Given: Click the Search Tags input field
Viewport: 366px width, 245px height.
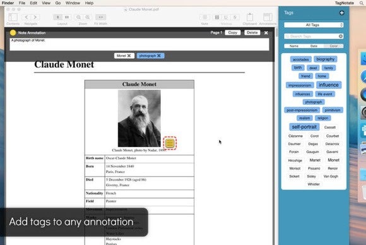Looking at the screenshot, I should pos(311,36).
